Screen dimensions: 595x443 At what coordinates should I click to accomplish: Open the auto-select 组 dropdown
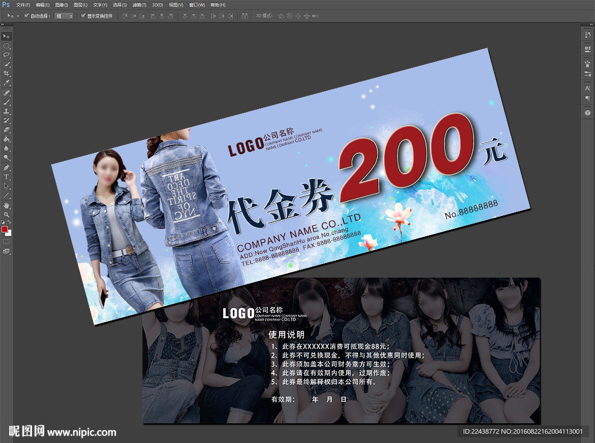[x=64, y=16]
